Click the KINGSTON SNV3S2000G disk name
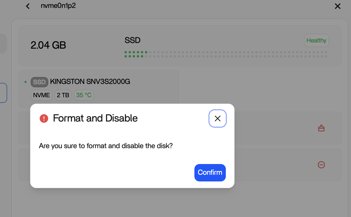 90,82
